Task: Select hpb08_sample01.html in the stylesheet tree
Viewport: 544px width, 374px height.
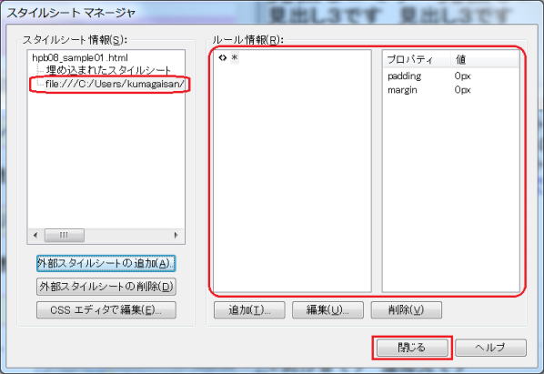Action: [80, 57]
